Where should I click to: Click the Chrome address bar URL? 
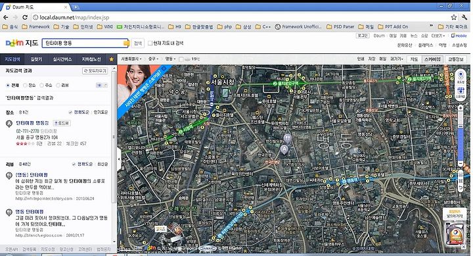74,18
